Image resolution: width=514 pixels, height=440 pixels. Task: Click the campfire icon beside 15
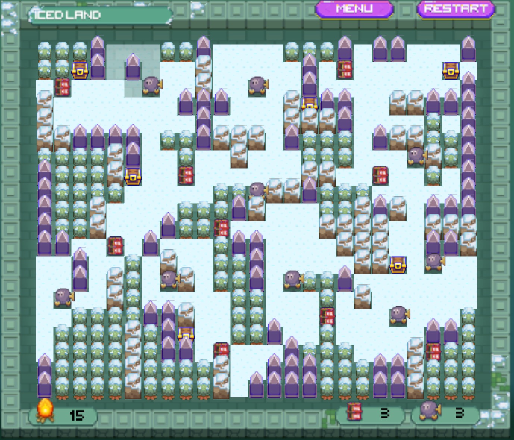point(44,411)
